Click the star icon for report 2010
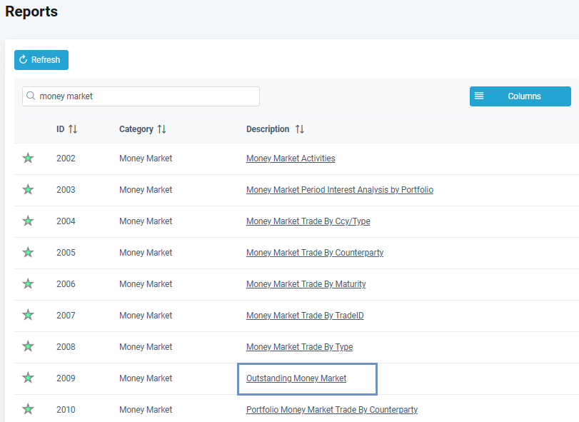The image size is (579, 422). [28, 409]
